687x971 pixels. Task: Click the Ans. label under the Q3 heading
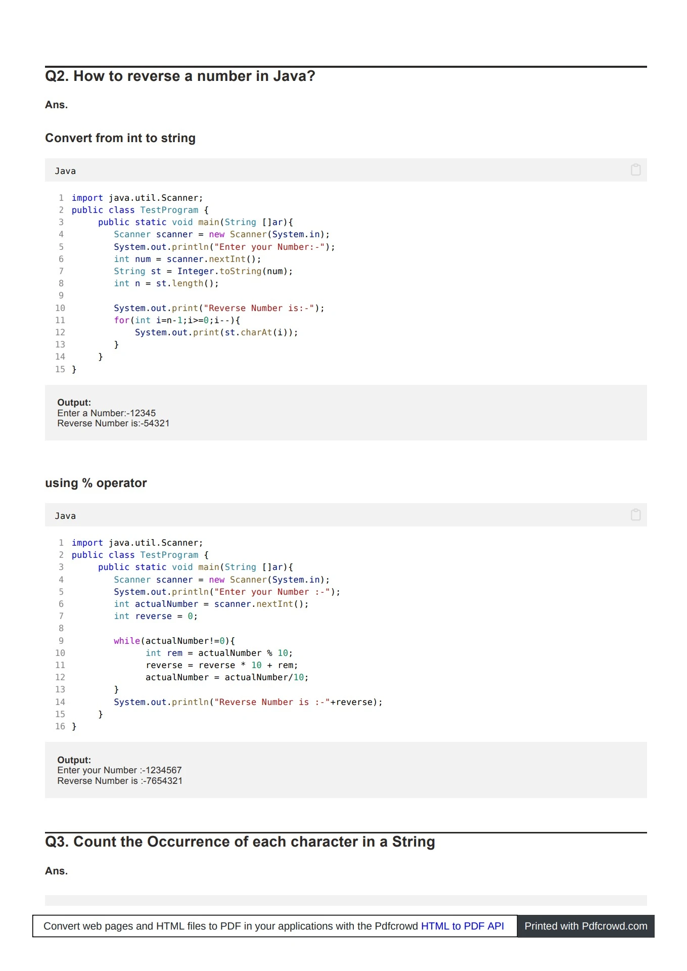(57, 871)
